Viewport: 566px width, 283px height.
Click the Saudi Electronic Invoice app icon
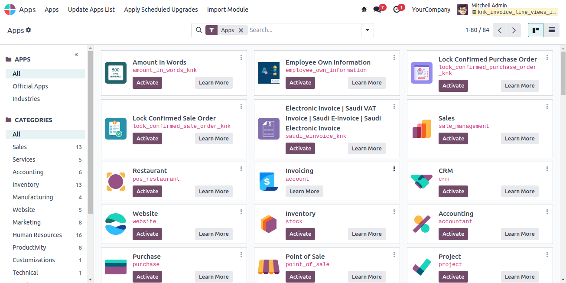tap(269, 129)
